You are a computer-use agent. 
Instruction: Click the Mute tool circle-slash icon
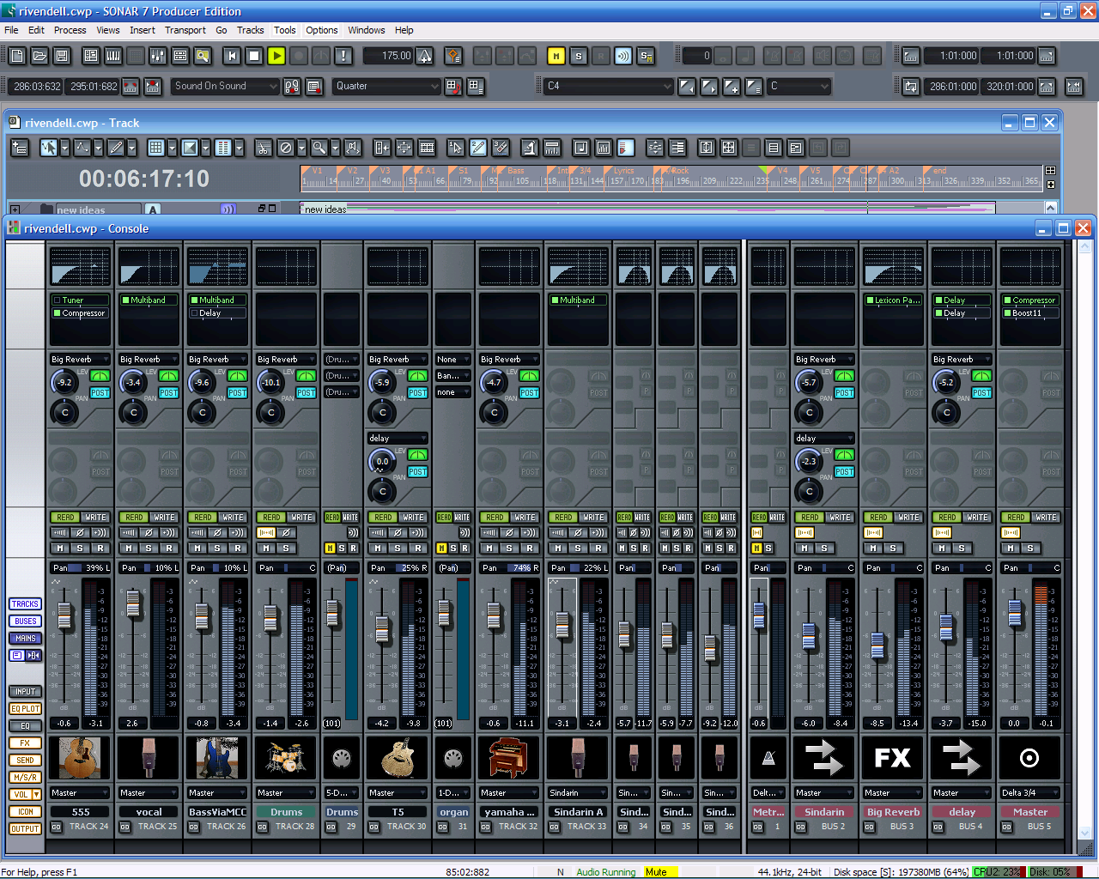(x=286, y=148)
